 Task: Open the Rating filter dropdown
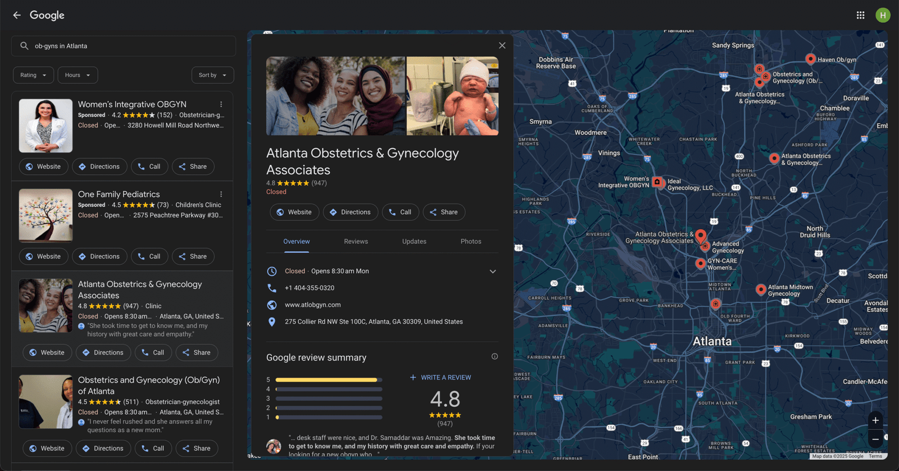(34, 75)
